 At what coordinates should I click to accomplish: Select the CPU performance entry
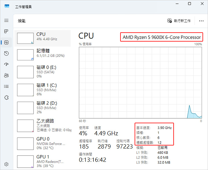[42, 38]
